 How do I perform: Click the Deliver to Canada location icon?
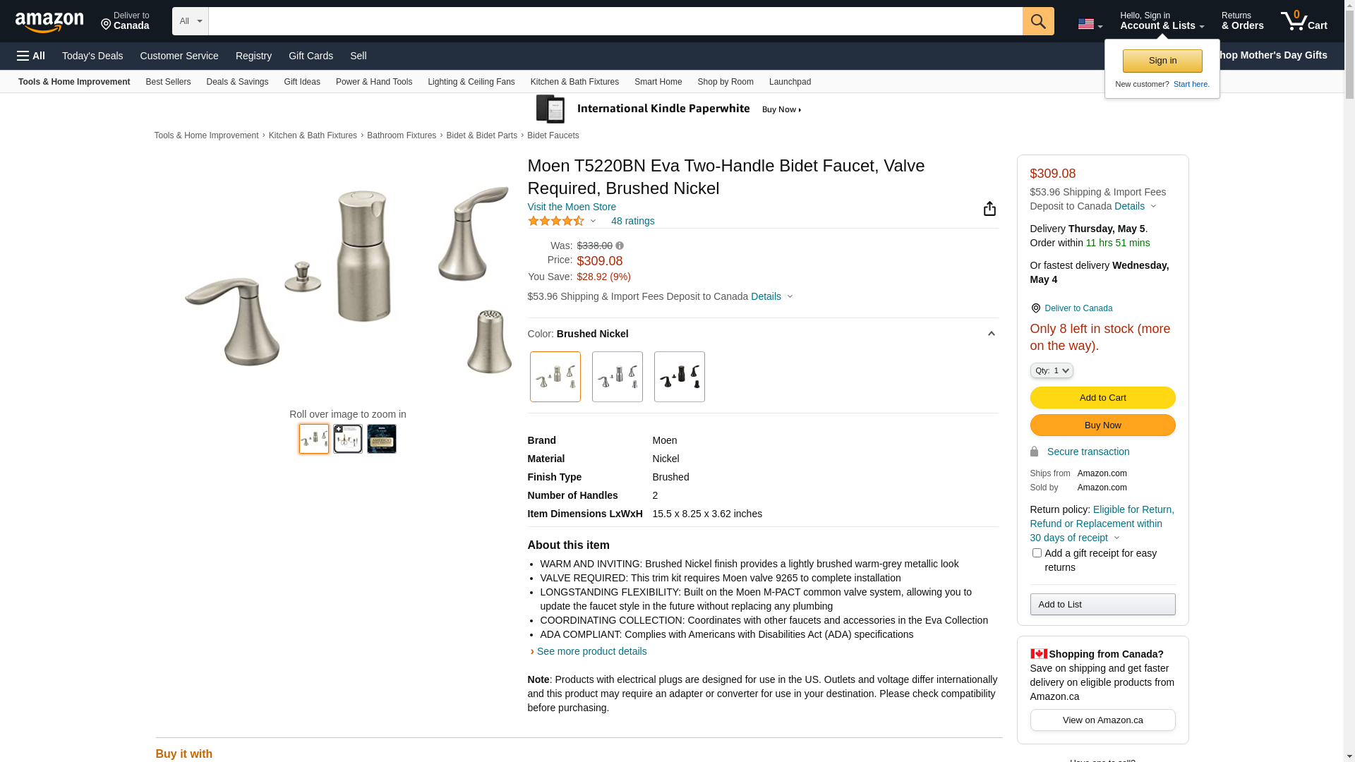pos(1035,308)
